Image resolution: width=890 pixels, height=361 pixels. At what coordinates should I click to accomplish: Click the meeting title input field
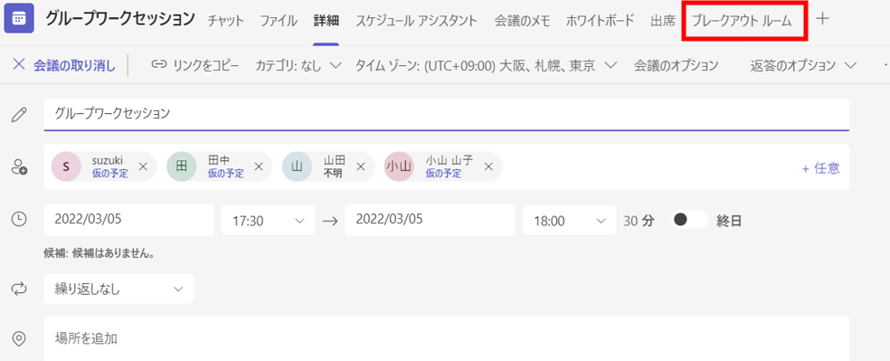tap(446, 115)
